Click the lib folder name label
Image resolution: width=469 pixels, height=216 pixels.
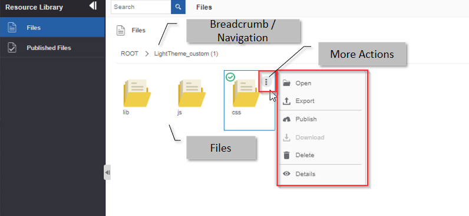click(126, 113)
